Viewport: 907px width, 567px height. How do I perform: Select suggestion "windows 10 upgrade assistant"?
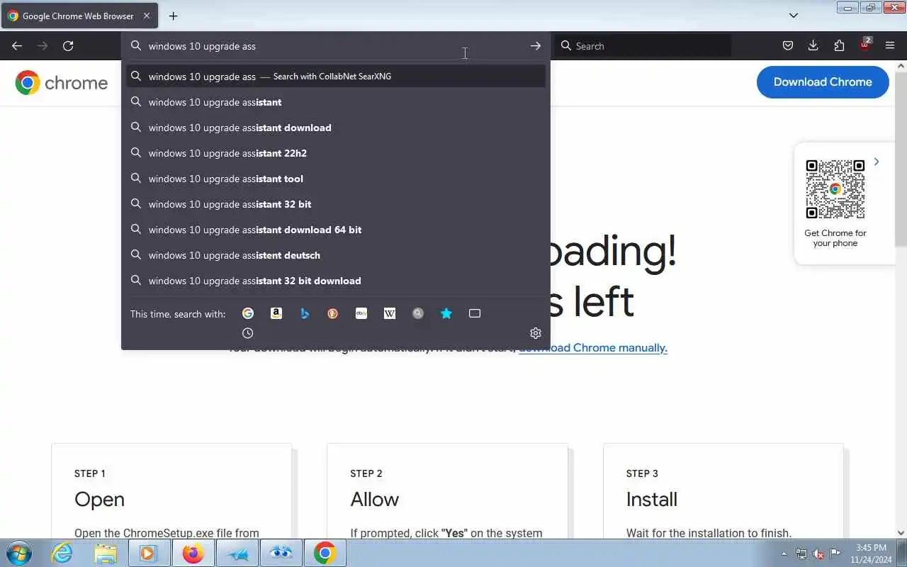coord(336,102)
